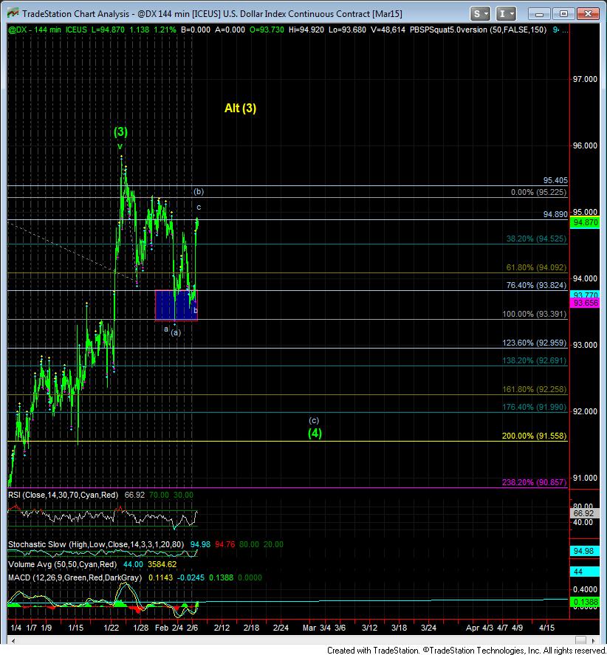Select the yellow "Alt (3)" text label
The width and height of the screenshot is (607, 655).
240,109
